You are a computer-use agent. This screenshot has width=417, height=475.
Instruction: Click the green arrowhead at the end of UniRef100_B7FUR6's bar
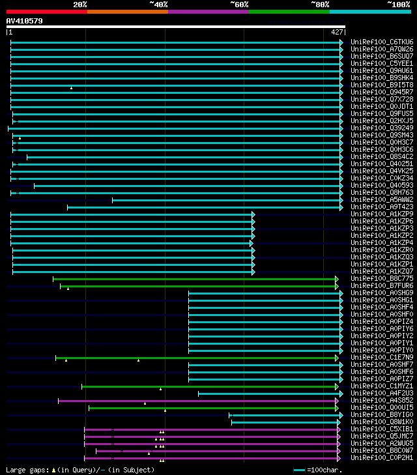[337, 286]
